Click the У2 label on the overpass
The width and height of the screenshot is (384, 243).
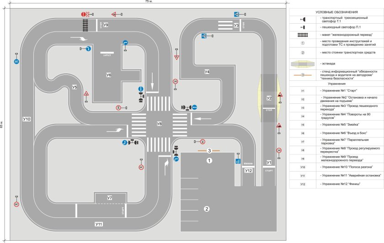click(x=269, y=98)
